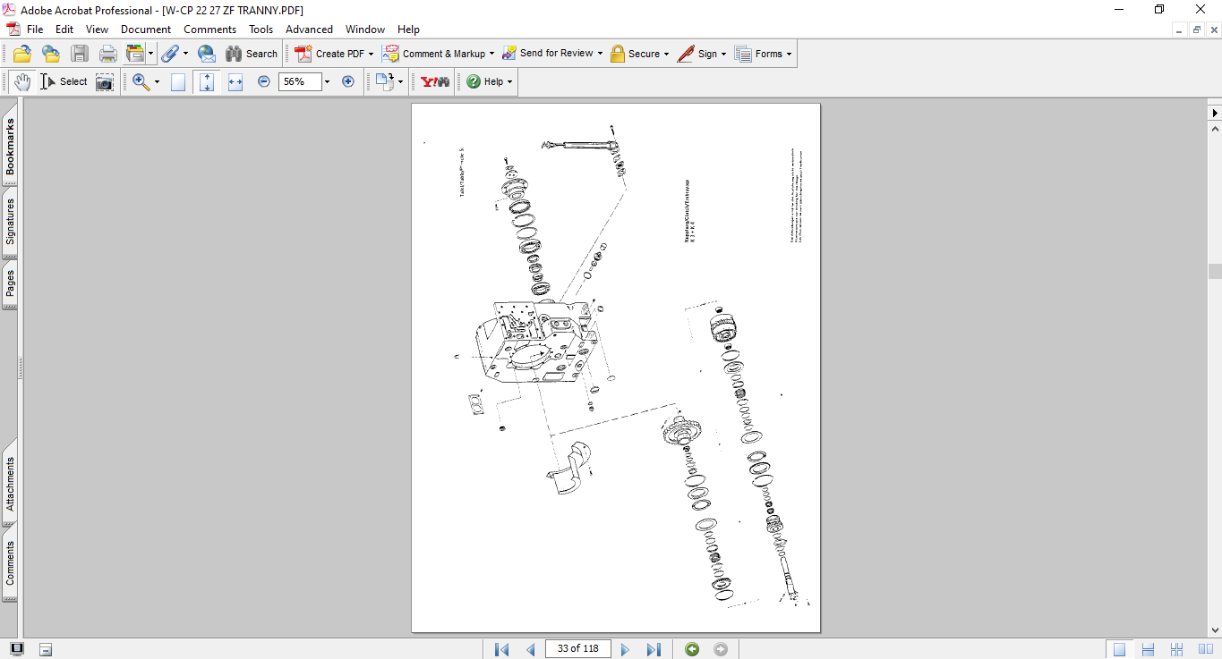Click the Fit Width icon

tap(235, 81)
